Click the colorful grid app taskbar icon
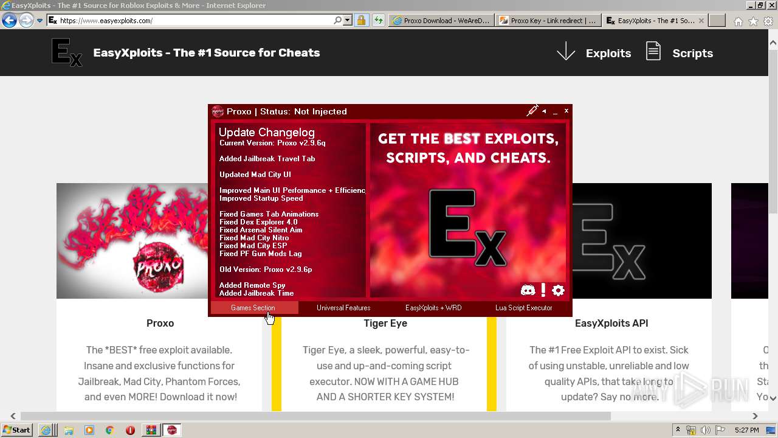 (151, 430)
